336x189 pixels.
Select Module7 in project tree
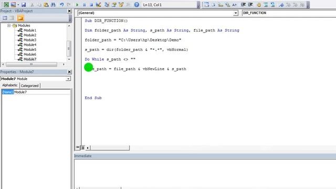(x=30, y=59)
